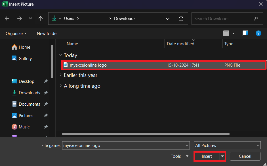Toggle the preview pane
Screen dimensions: 267x166
(245, 33)
